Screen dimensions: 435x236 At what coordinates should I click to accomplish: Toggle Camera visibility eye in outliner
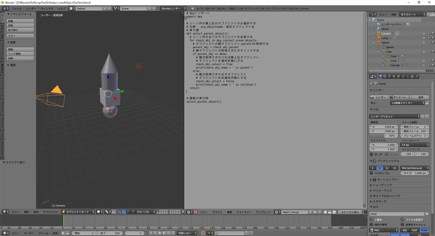424,33
